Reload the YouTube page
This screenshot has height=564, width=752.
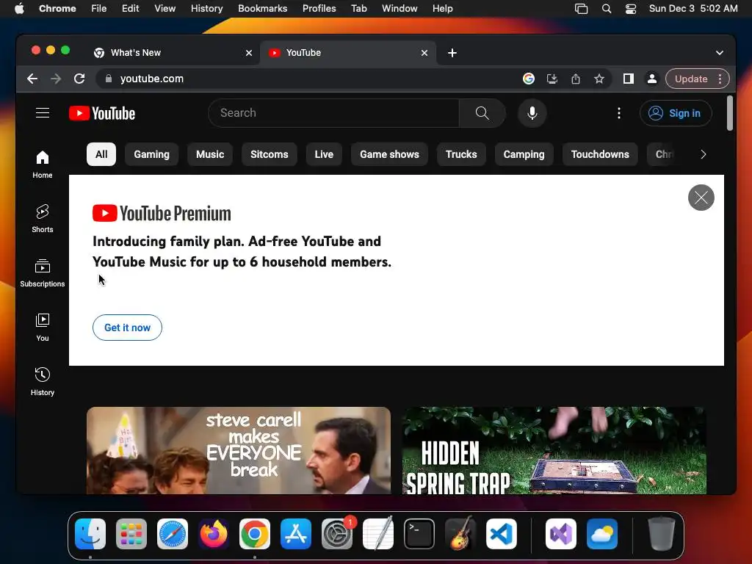pyautogui.click(x=79, y=79)
